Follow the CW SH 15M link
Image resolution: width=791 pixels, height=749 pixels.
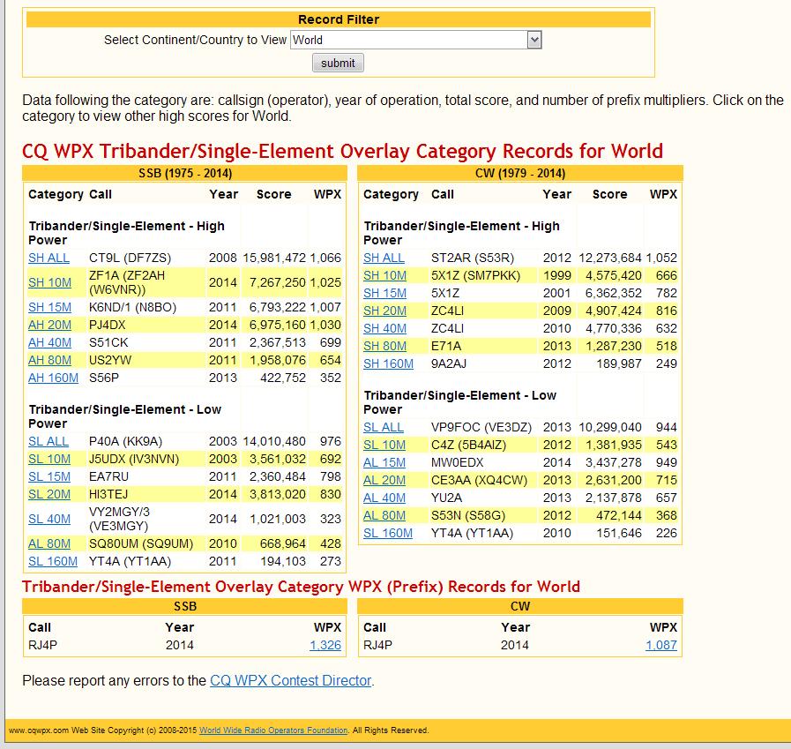coord(384,293)
